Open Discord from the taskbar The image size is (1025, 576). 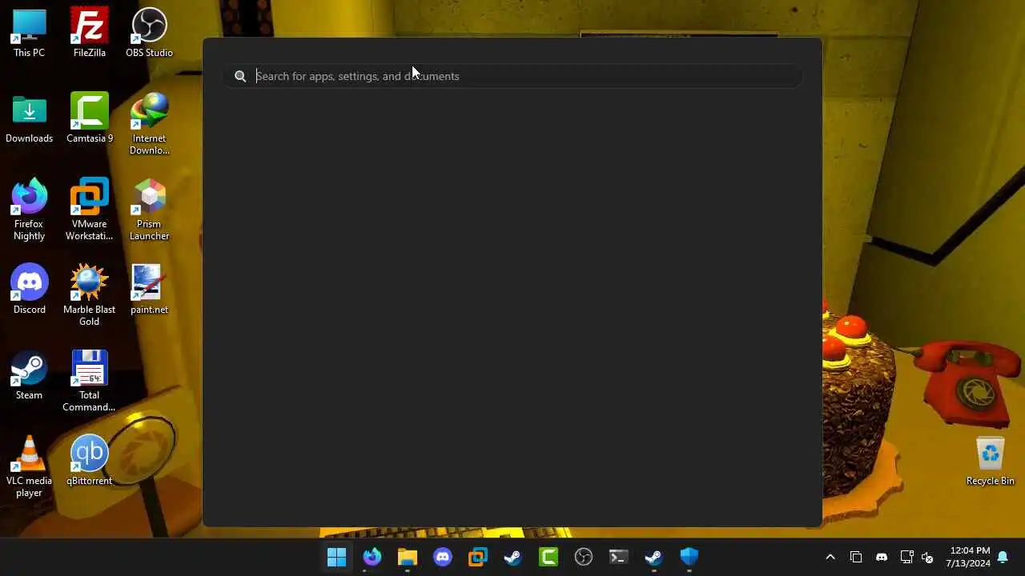point(443,557)
